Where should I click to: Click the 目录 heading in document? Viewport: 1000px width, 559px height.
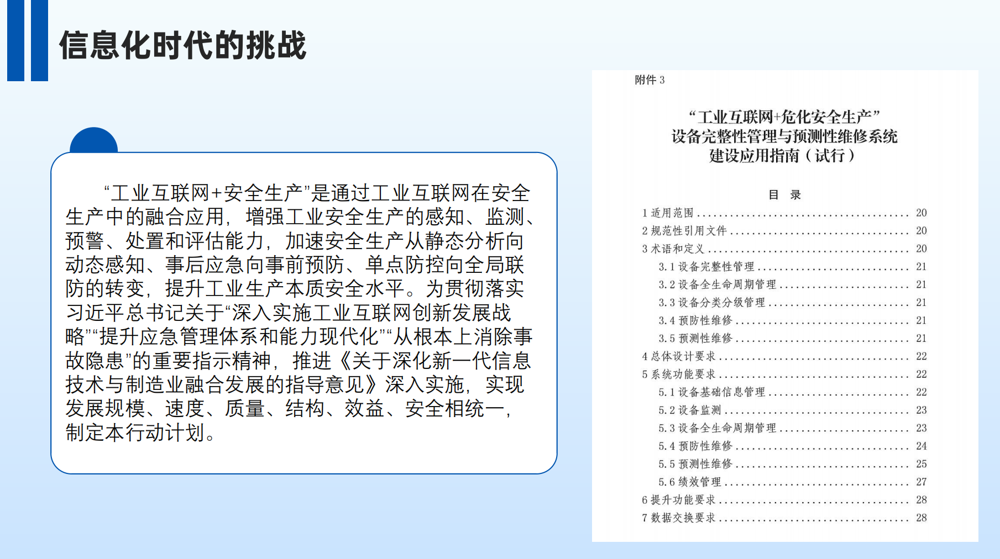784,194
